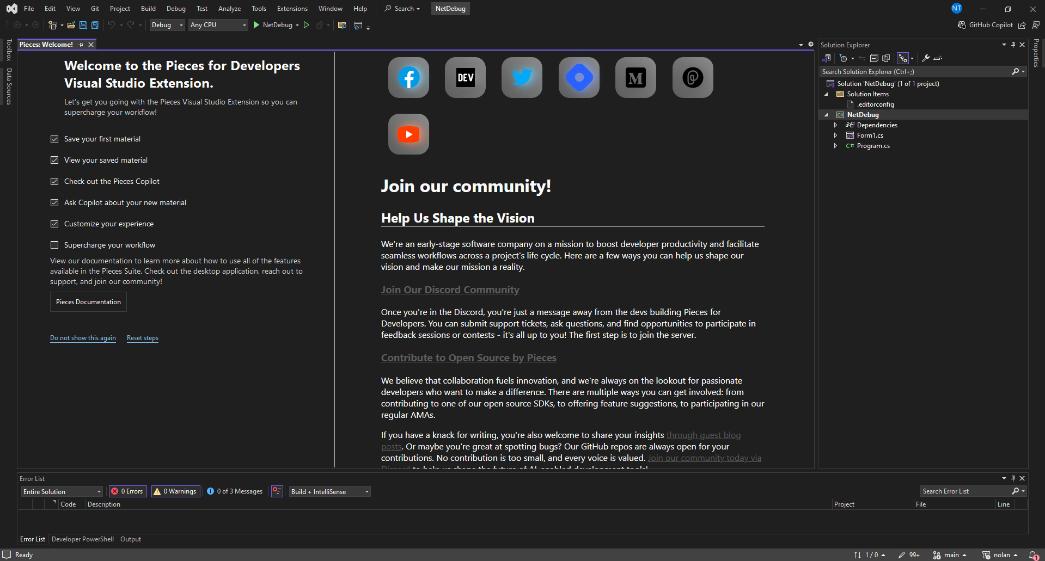Image resolution: width=1045 pixels, height=561 pixels.
Task: Open 'Join Our Discord Community' link
Action: click(x=450, y=290)
